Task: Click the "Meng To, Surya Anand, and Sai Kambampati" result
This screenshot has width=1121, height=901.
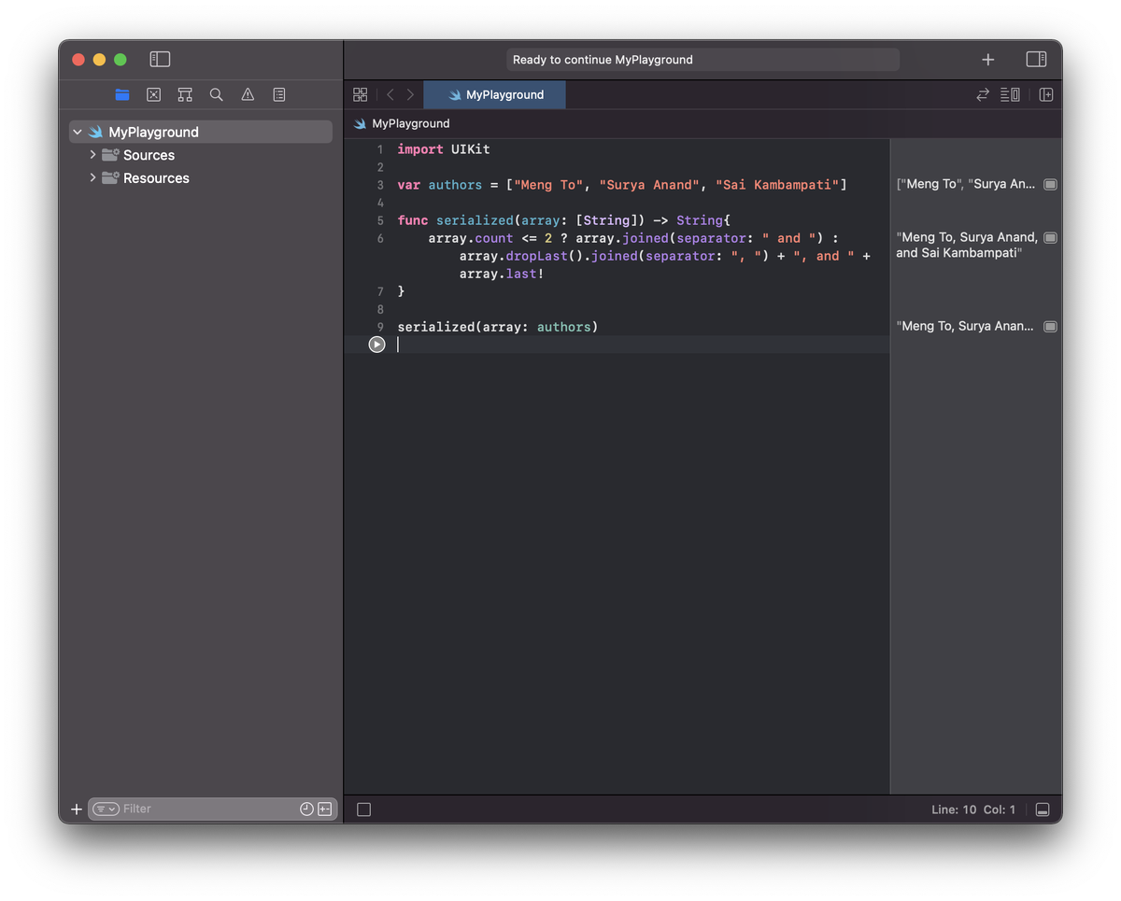Action: point(967,245)
